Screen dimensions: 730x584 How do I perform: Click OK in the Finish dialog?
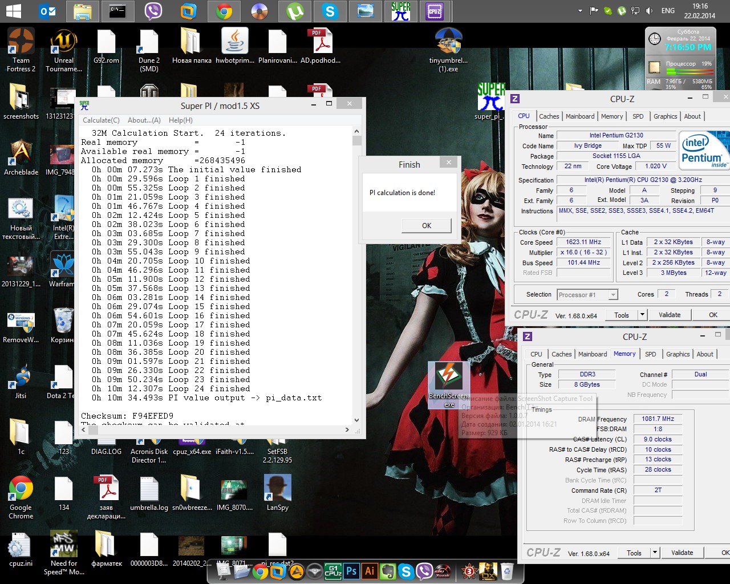click(x=427, y=226)
